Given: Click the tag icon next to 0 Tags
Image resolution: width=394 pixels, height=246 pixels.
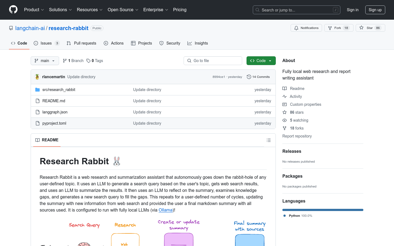Looking at the screenshot, I should click(88, 61).
